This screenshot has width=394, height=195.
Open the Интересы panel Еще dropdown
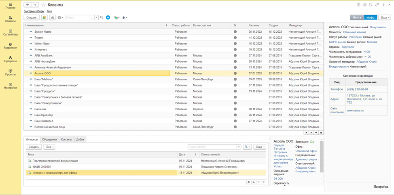click(260, 147)
